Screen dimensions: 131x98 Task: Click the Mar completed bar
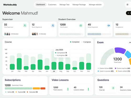point(26,68)
